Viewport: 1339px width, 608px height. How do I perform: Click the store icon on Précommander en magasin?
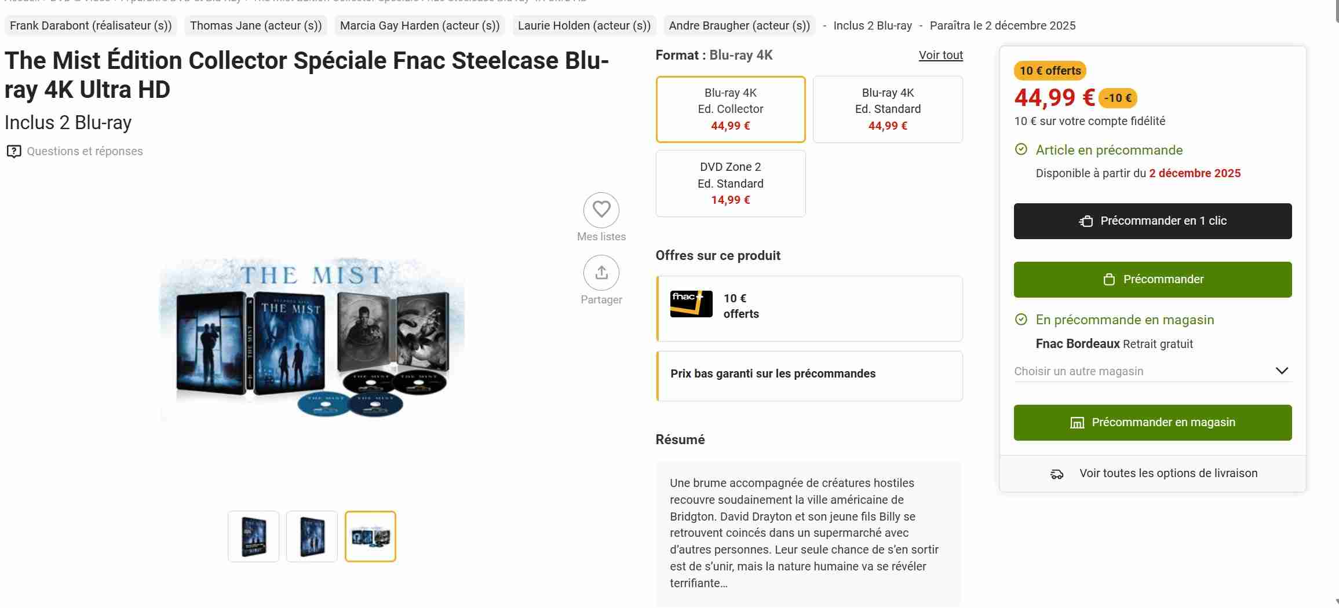[1077, 423]
